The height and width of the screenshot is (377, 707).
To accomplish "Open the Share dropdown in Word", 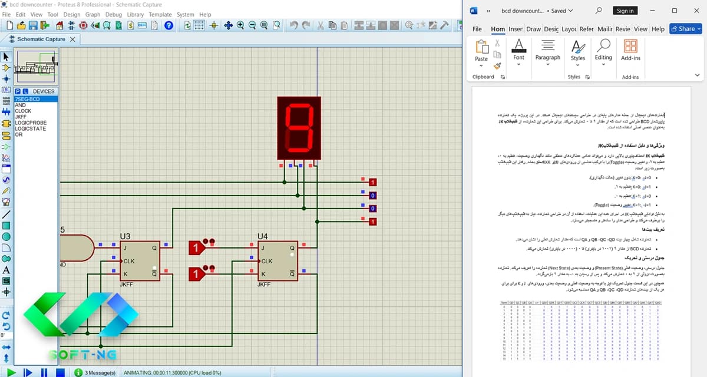I will click(x=686, y=29).
